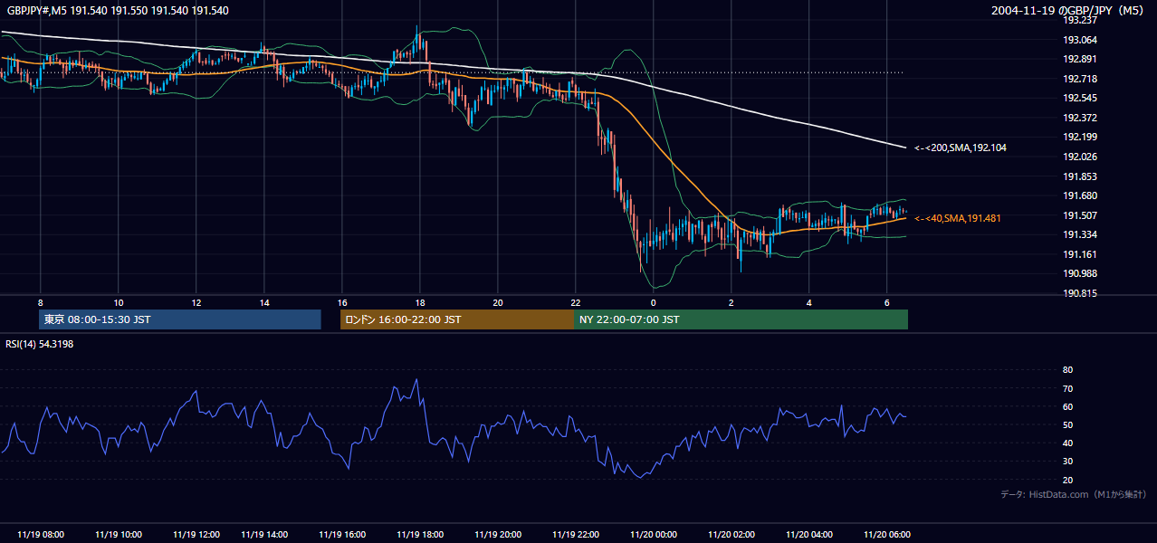Select the NY 22:00-07:00 JST session bar
This screenshot has height=543, width=1157.
click(741, 319)
